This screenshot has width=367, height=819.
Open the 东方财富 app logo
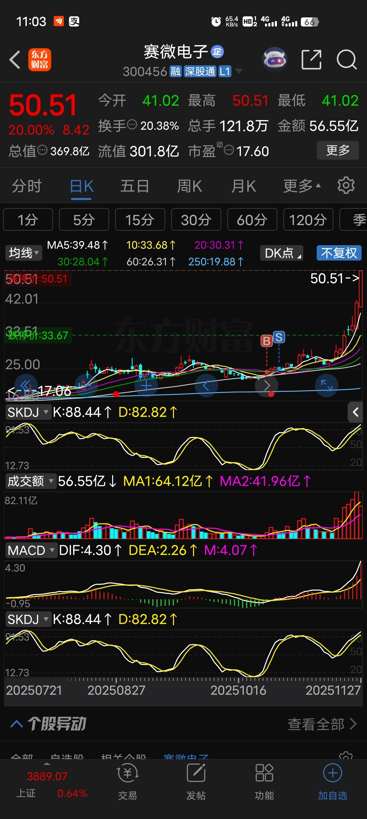[40, 60]
